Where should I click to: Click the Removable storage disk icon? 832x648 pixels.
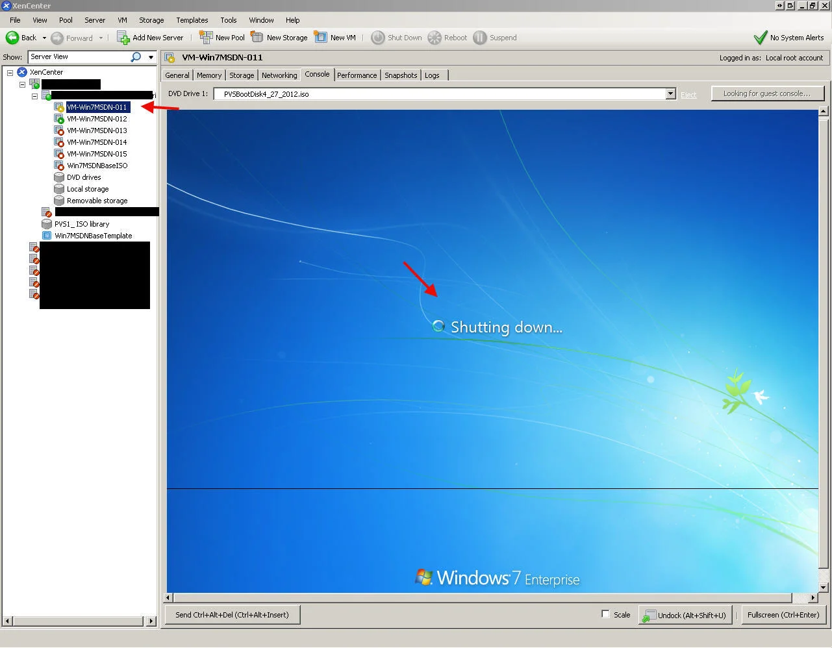(59, 201)
